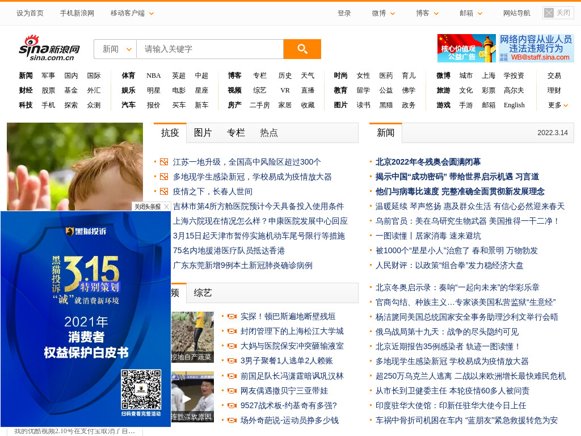Switch to the 热点 tab
Viewport: 581px width, 436px height.
[x=268, y=133]
